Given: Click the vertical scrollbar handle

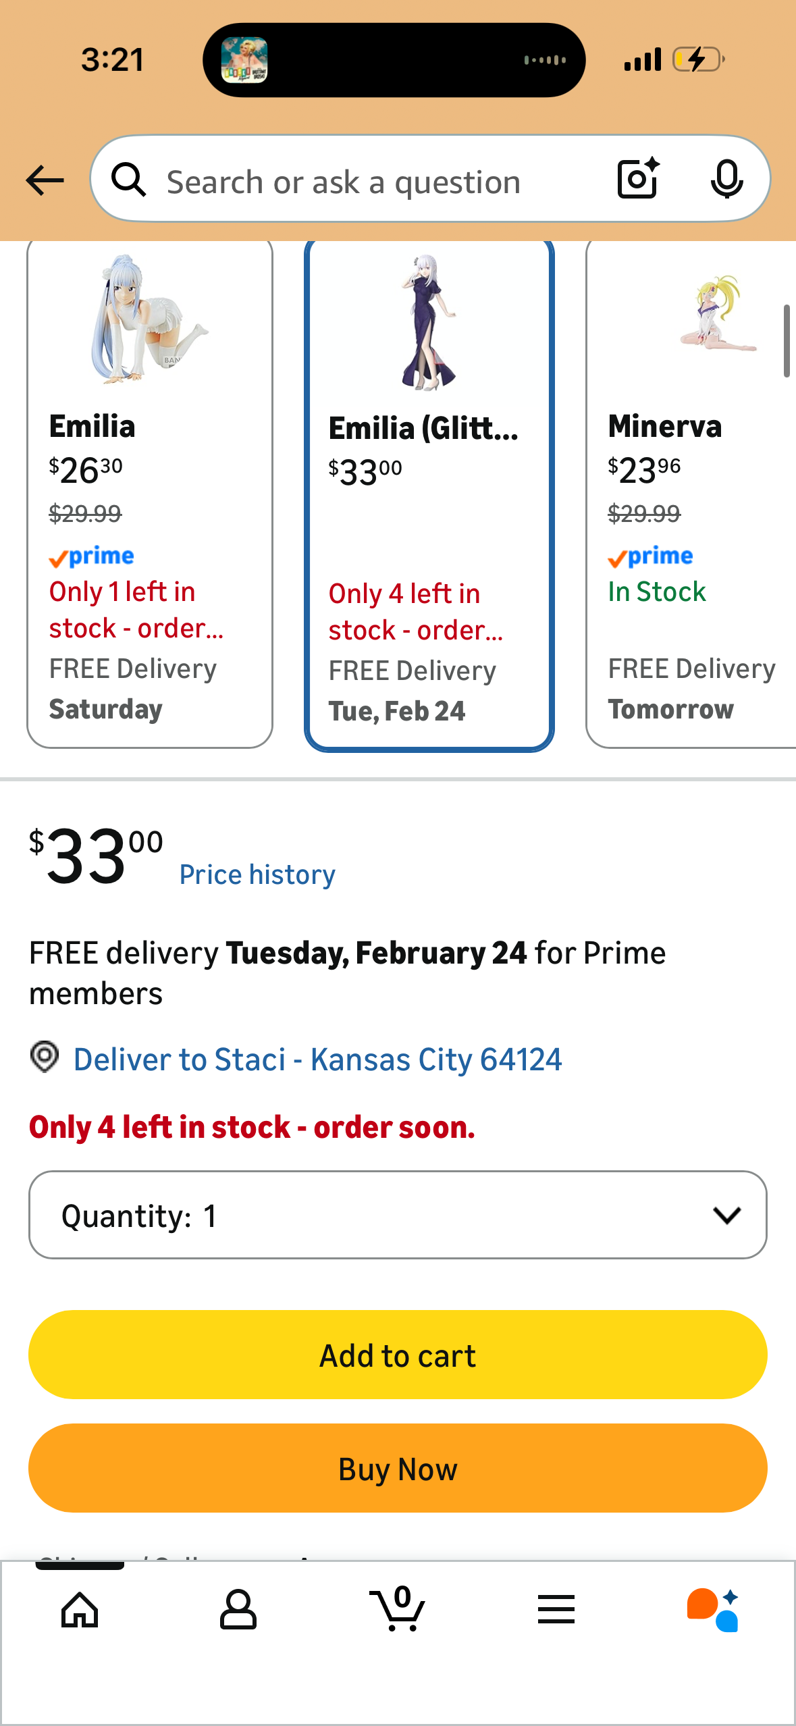Looking at the screenshot, I should (787, 341).
